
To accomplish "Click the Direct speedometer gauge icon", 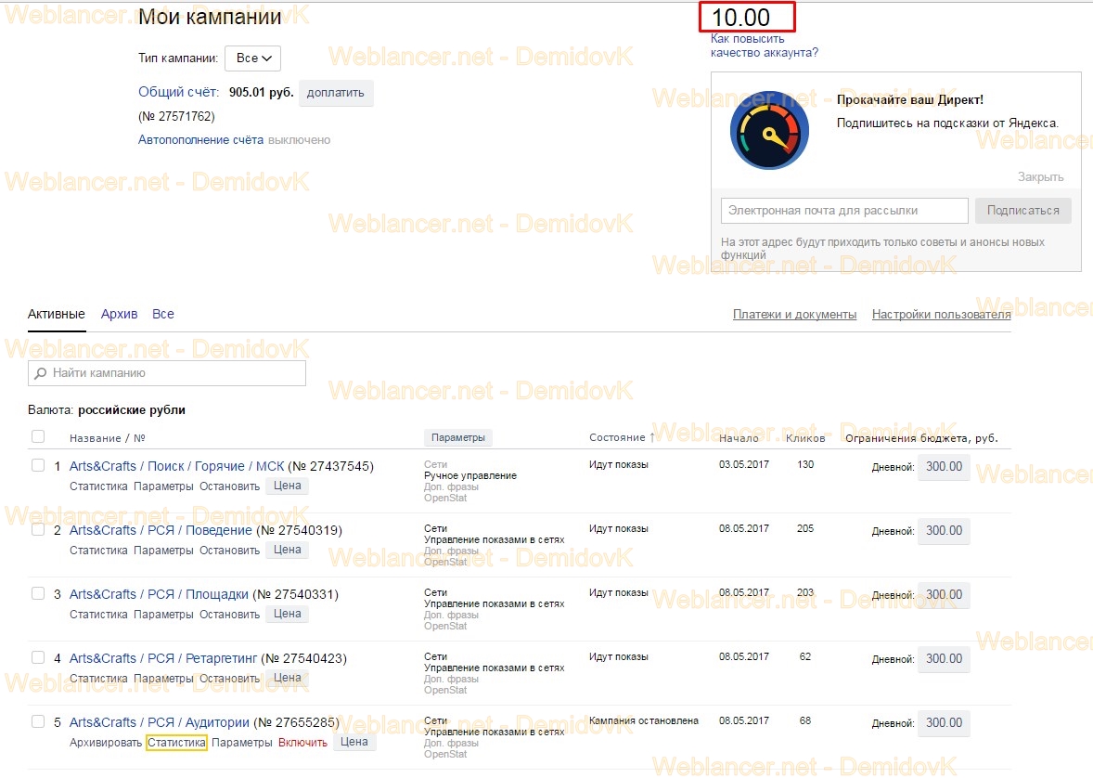I will (769, 131).
